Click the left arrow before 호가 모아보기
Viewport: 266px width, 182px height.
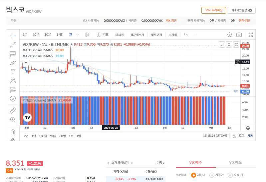(108, 163)
